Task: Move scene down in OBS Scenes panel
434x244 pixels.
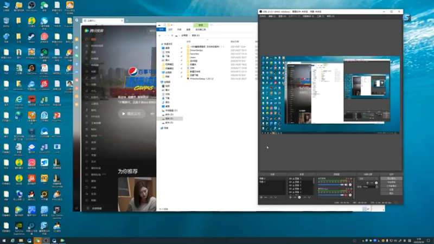Action: coord(276,197)
